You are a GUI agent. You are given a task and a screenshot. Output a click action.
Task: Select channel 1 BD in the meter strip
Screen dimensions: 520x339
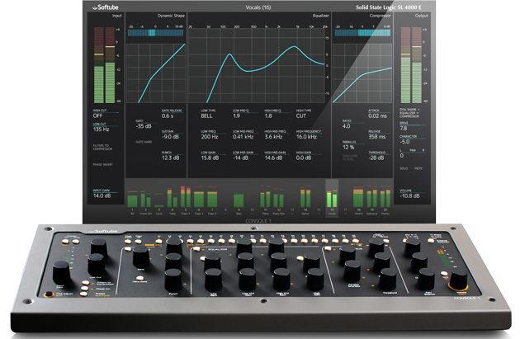click(132, 201)
